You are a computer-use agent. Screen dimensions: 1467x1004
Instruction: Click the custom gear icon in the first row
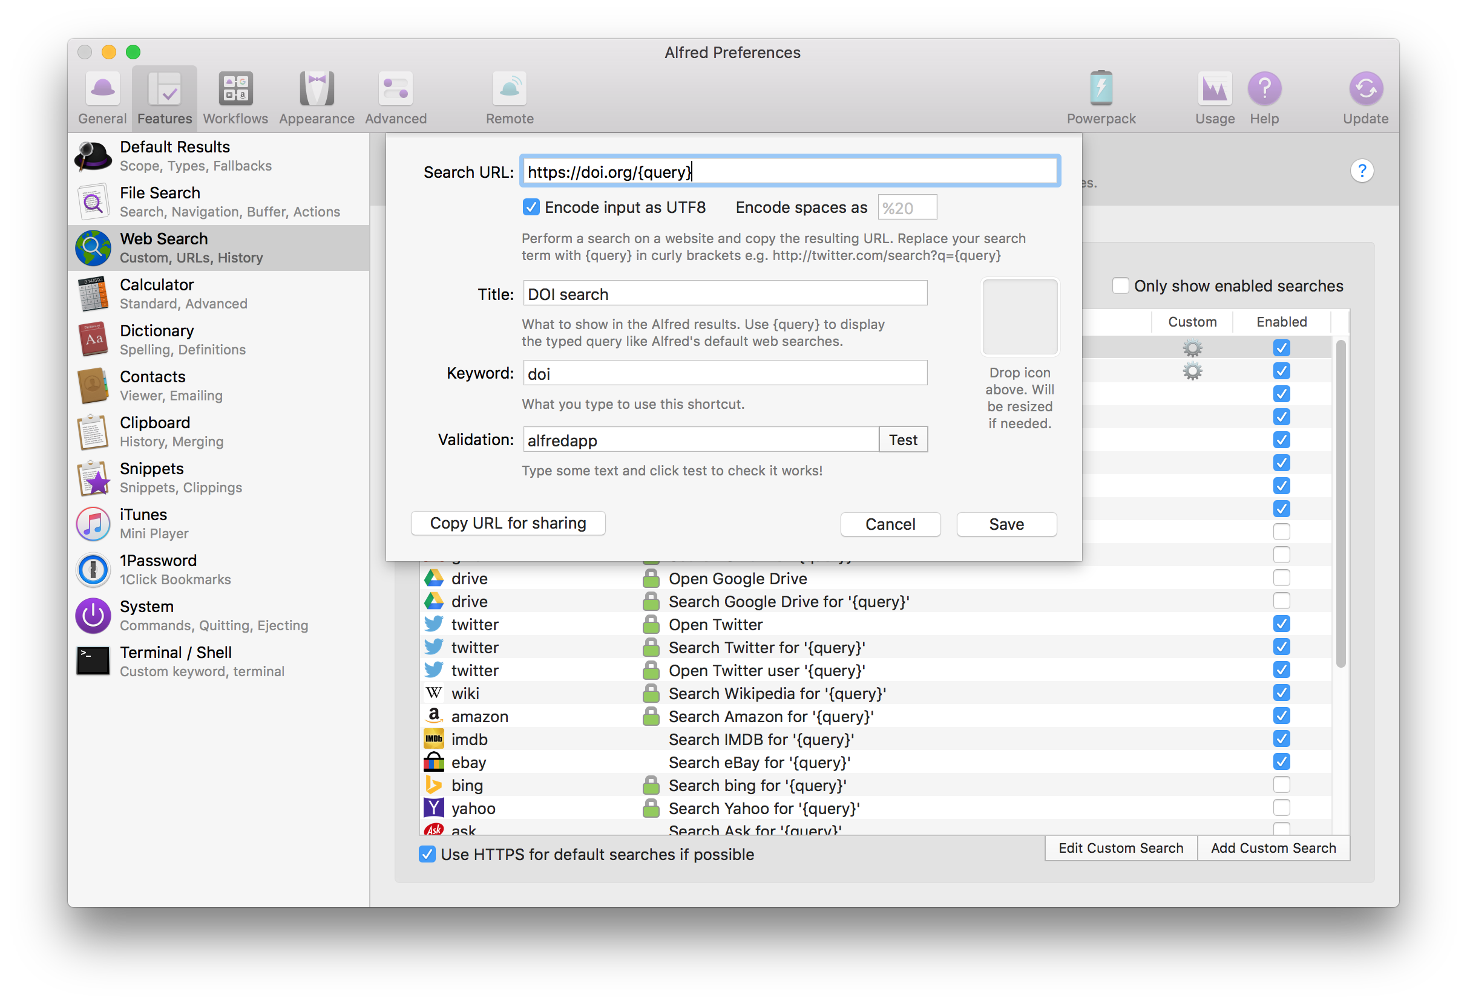tap(1192, 348)
